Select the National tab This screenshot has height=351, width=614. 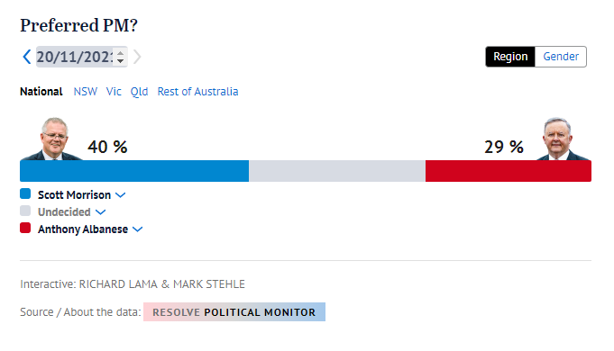tap(41, 92)
